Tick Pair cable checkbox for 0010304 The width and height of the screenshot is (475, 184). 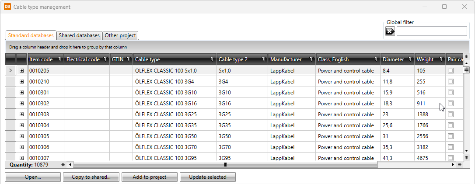tap(451, 125)
